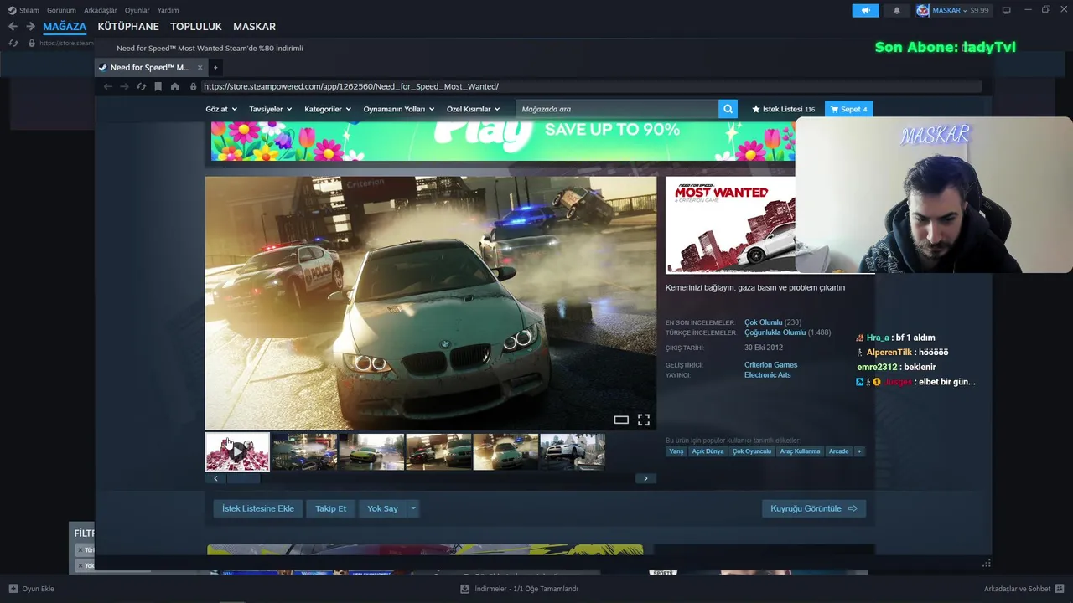Viewport: 1073px width, 603px height.
Task: Open the MASKAR profile tab
Action: tap(254, 27)
